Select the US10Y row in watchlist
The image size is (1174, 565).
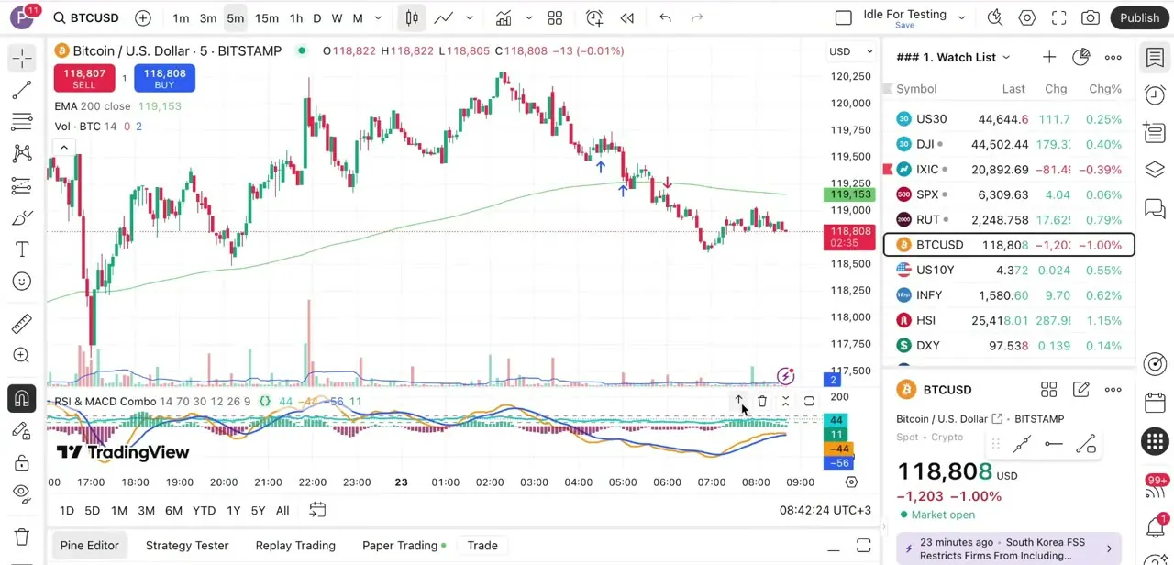click(x=1009, y=270)
